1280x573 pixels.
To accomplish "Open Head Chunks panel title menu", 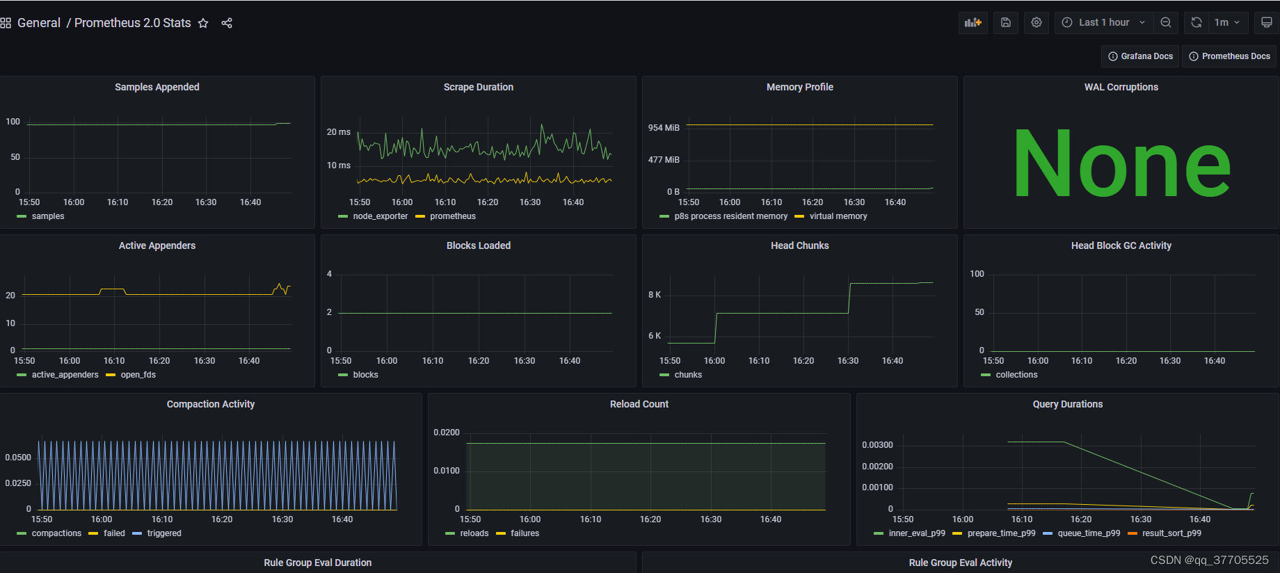I will [800, 245].
